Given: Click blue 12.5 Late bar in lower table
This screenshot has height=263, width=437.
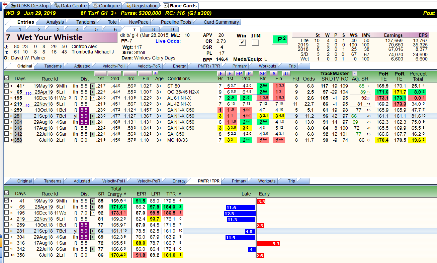Looking at the screenshot, I should pyautogui.click(x=240, y=214).
